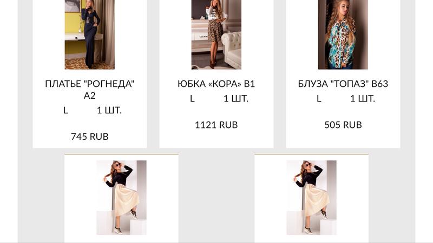This screenshot has height=243, width=433.
Task: Click the 505 RUB price
Action: 343,125
